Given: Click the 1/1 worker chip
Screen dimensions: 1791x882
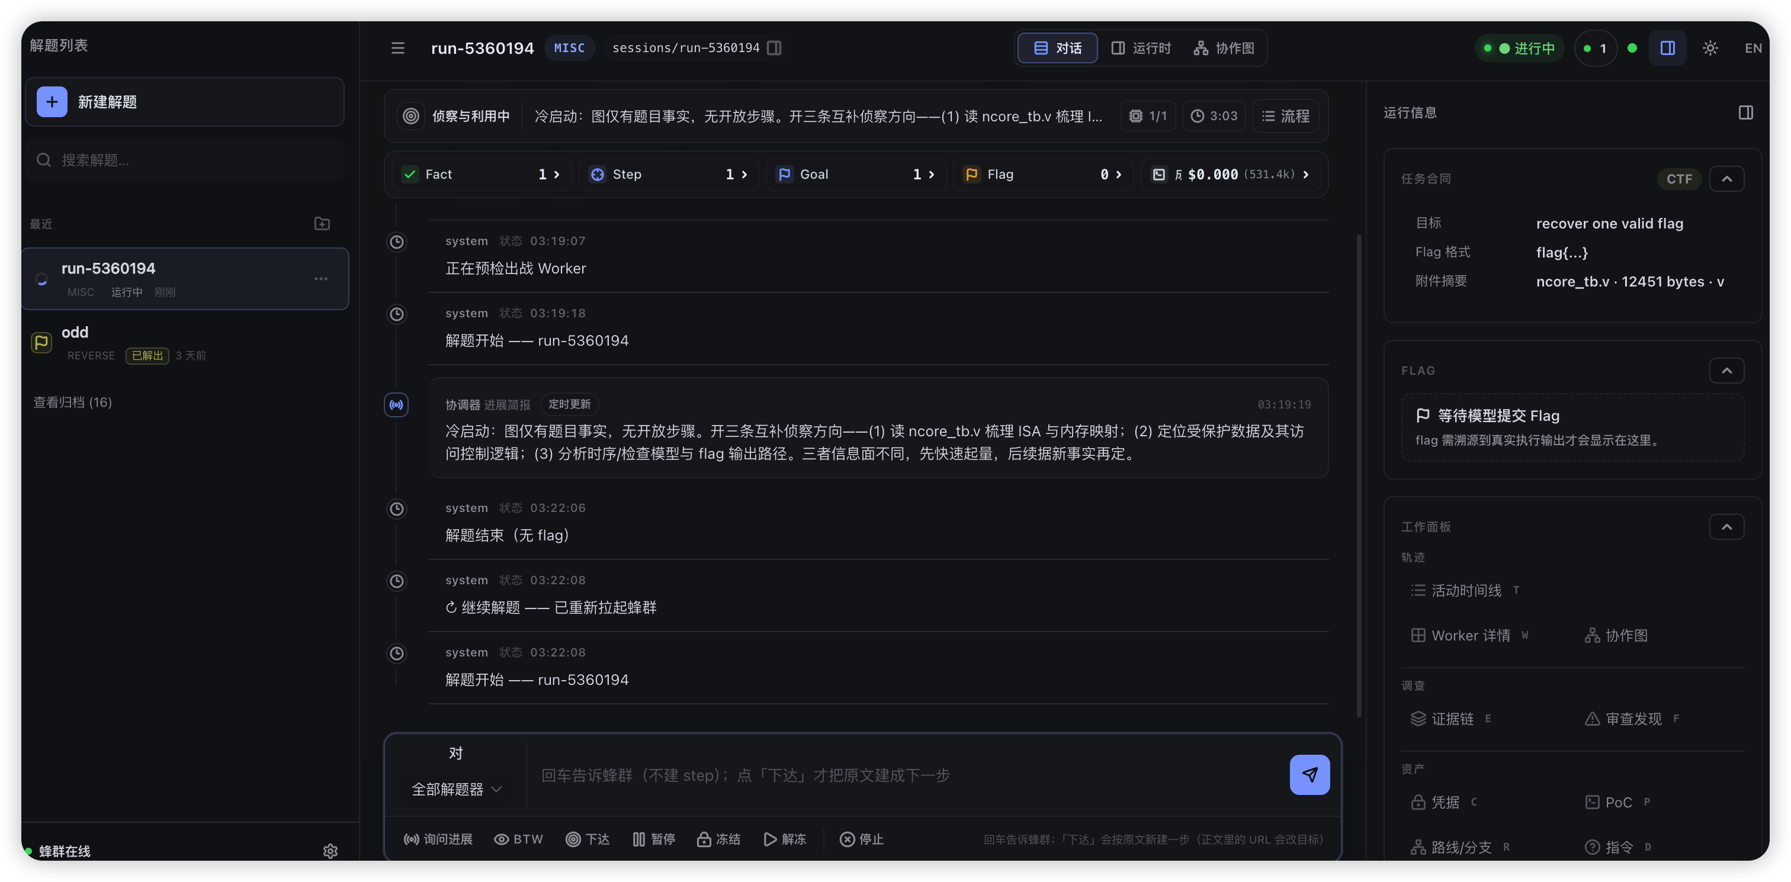Looking at the screenshot, I should (1147, 116).
